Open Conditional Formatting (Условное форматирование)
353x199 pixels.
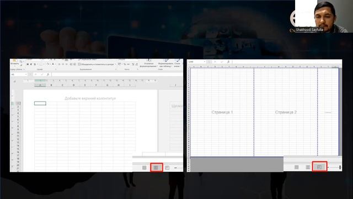coord(148,63)
